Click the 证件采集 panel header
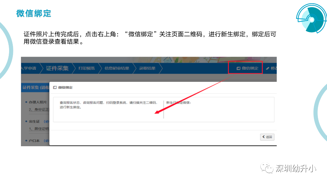Screen dimensions: 327x183 tap(35, 87)
